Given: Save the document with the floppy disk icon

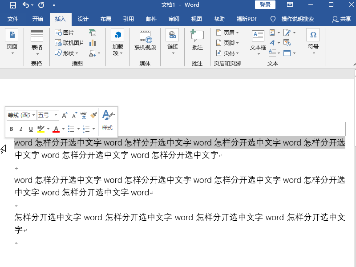Looking at the screenshot, I should pyautogui.click(x=13, y=5).
